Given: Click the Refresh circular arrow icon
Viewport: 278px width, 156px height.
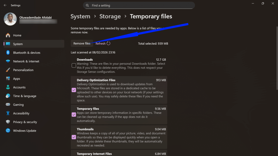Looking at the screenshot, I should [108, 43].
